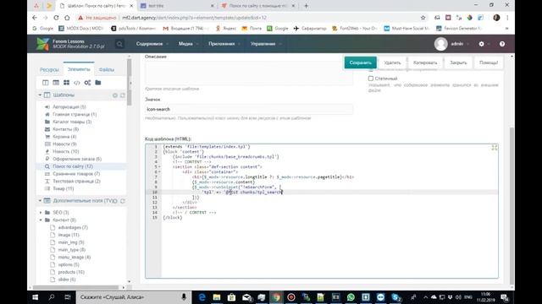This screenshot has width=542, height=304.
Task: Click the new template icon in elements toolbar
Action: tap(45, 83)
